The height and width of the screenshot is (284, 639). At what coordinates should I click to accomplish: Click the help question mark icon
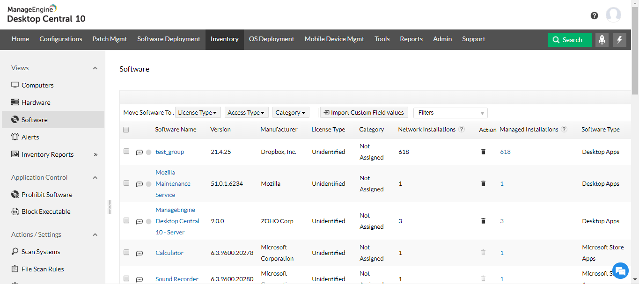pos(594,15)
